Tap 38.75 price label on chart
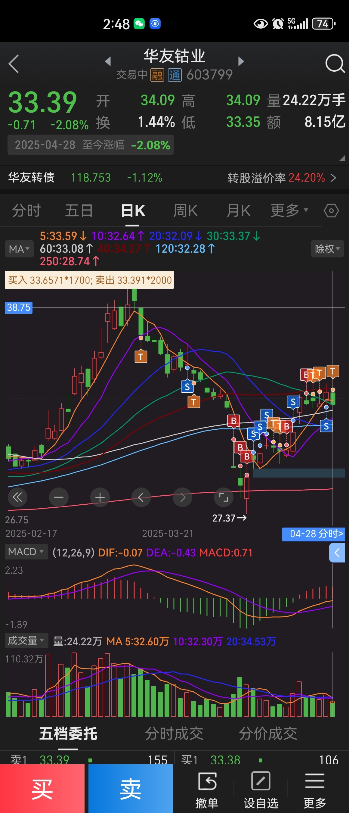Screen dimensions: 349x813 19,307
